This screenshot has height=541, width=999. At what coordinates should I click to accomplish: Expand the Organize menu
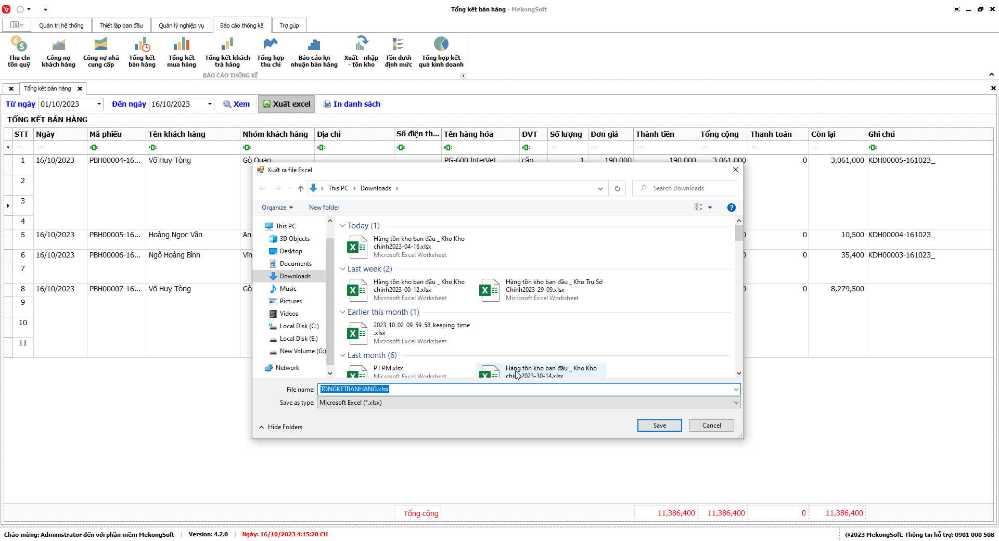coord(277,208)
